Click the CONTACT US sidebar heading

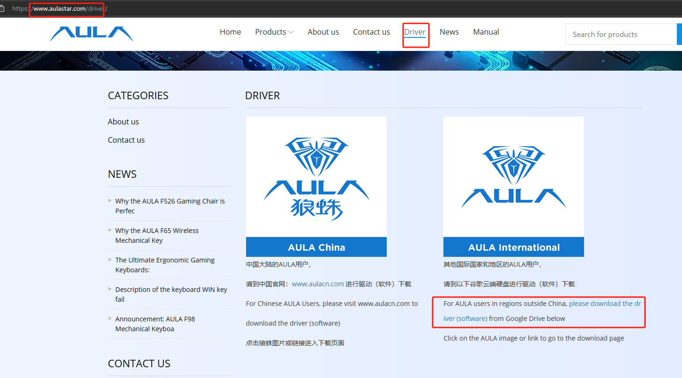pyautogui.click(x=139, y=363)
